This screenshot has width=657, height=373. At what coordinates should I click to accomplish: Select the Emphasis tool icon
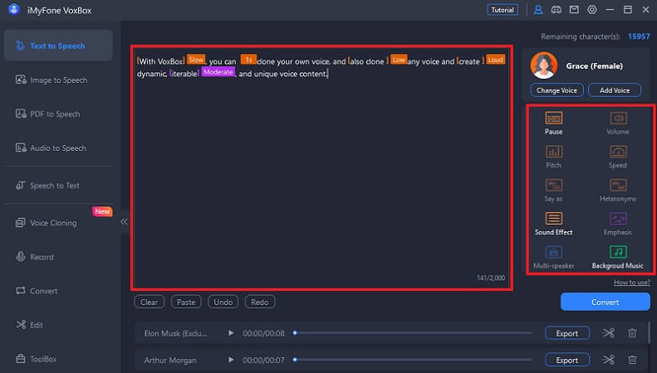tap(618, 218)
